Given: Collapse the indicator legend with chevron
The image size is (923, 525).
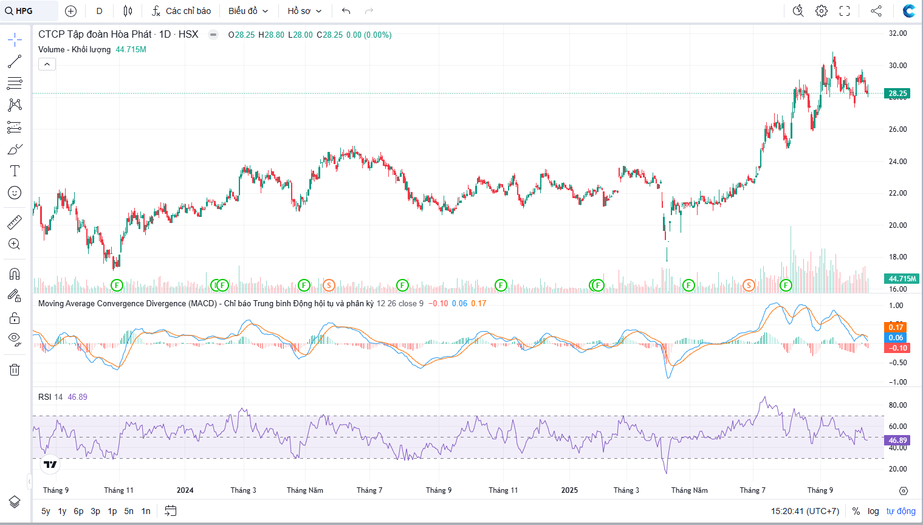Looking at the screenshot, I should click(x=47, y=64).
